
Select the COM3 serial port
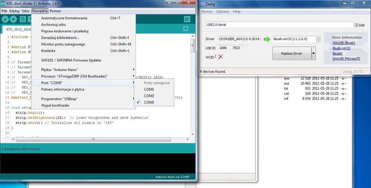pos(154,96)
